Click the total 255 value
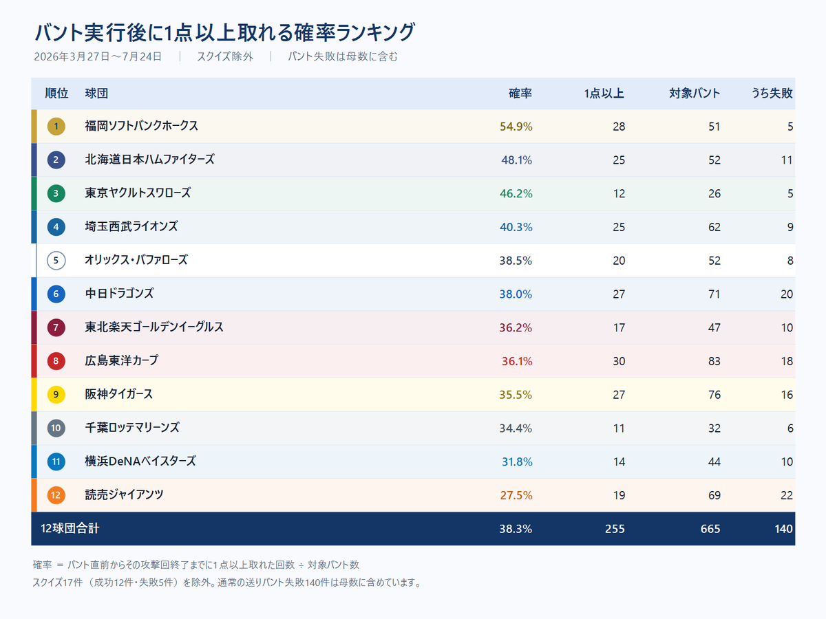The image size is (826, 619). point(615,529)
